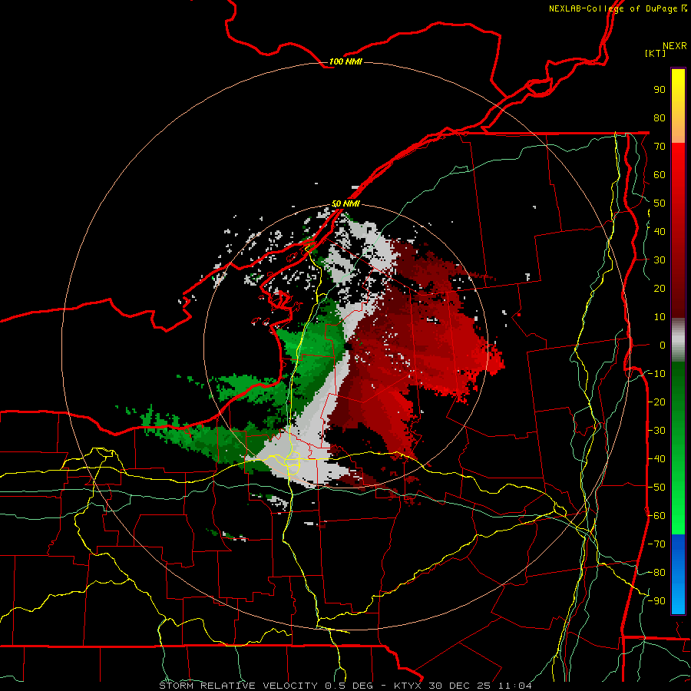The image size is (691, 691).
Task: Click the -20 value on velocity scale
Action: pyautogui.click(x=656, y=402)
